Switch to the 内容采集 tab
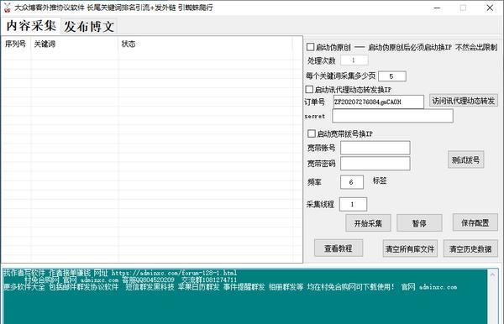 (31, 26)
